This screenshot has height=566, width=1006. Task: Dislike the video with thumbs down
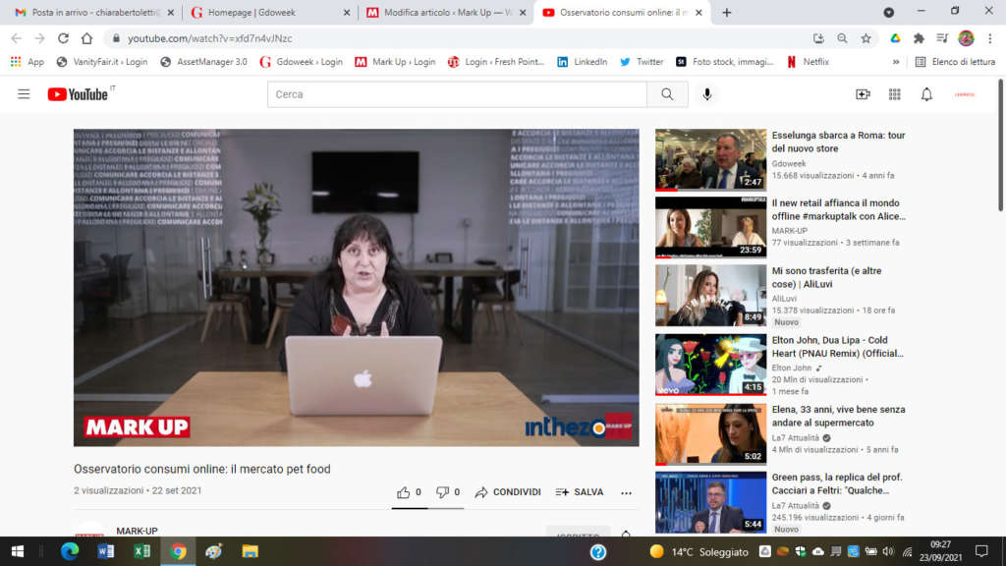(442, 492)
